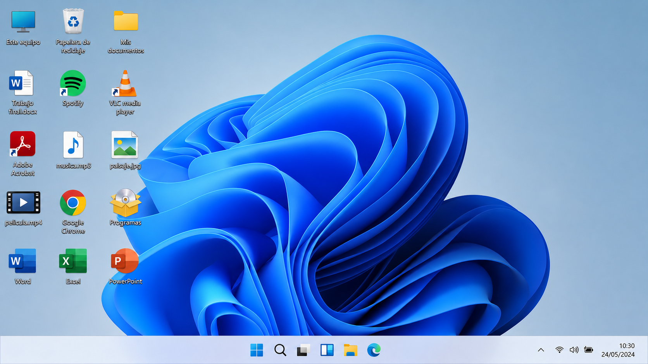Open the Windows Start menu
Image resolution: width=648 pixels, height=364 pixels.
257,350
